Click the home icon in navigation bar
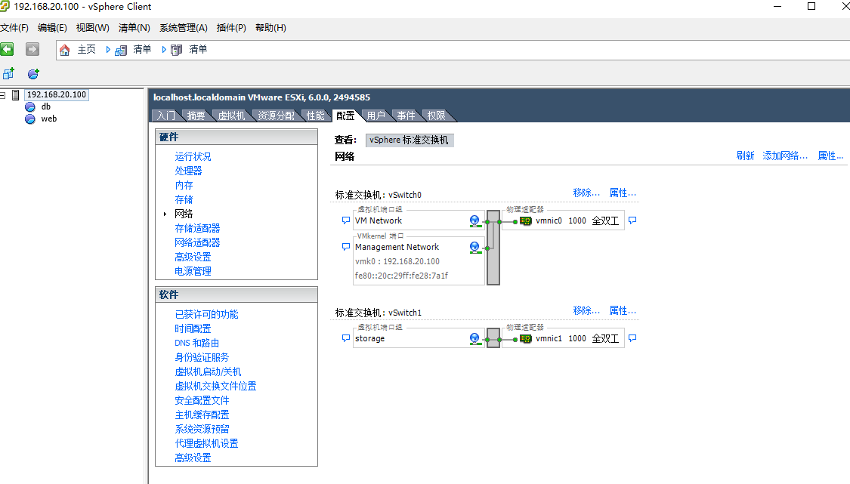The height and width of the screenshot is (484, 850). click(65, 50)
